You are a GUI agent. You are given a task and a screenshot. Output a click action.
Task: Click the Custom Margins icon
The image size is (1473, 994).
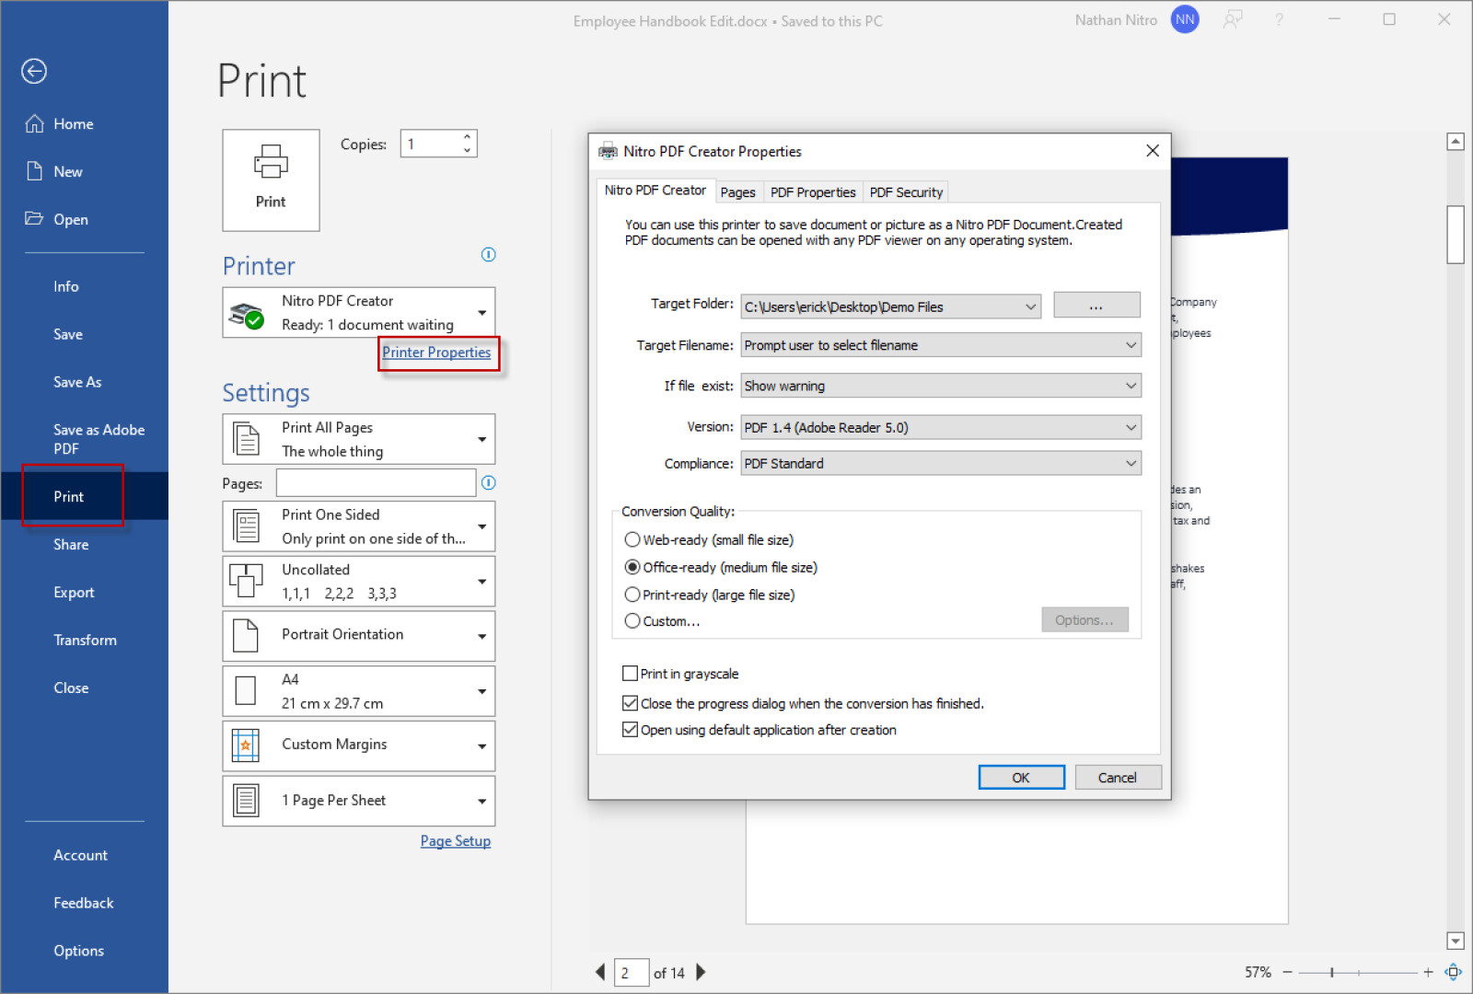[x=246, y=745]
